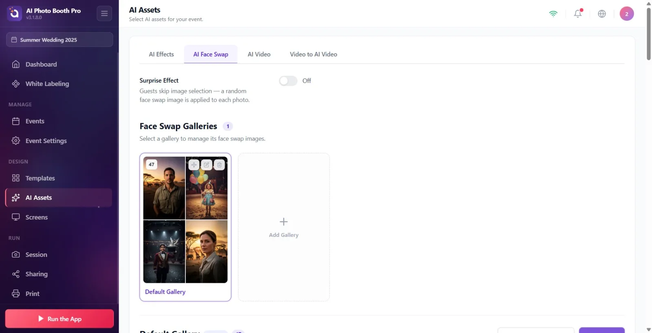
Task: Click the Session camera icon
Action: click(16, 255)
